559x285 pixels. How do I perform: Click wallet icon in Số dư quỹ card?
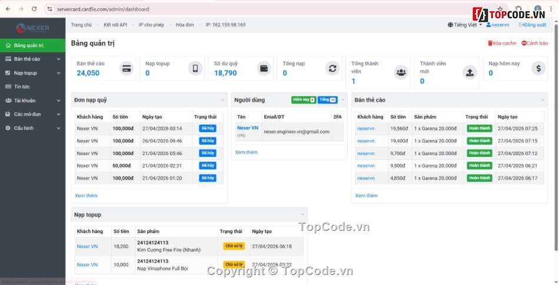pos(264,68)
